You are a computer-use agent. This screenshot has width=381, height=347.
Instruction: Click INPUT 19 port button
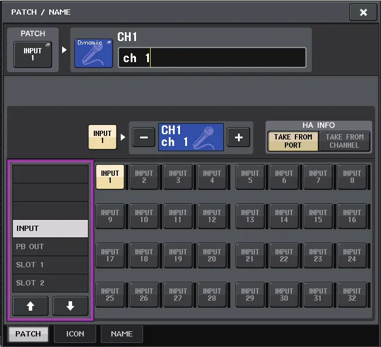coord(178,256)
